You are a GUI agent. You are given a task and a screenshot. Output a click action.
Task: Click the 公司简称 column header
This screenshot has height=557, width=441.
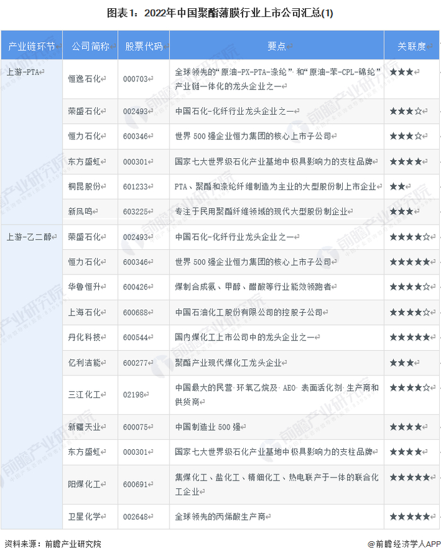coord(90,46)
